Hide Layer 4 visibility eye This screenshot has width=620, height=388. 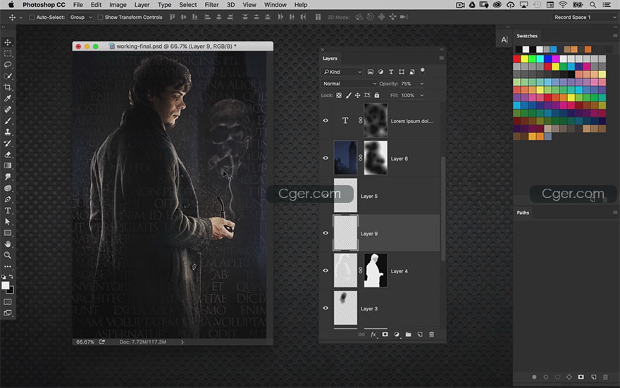[325, 270]
